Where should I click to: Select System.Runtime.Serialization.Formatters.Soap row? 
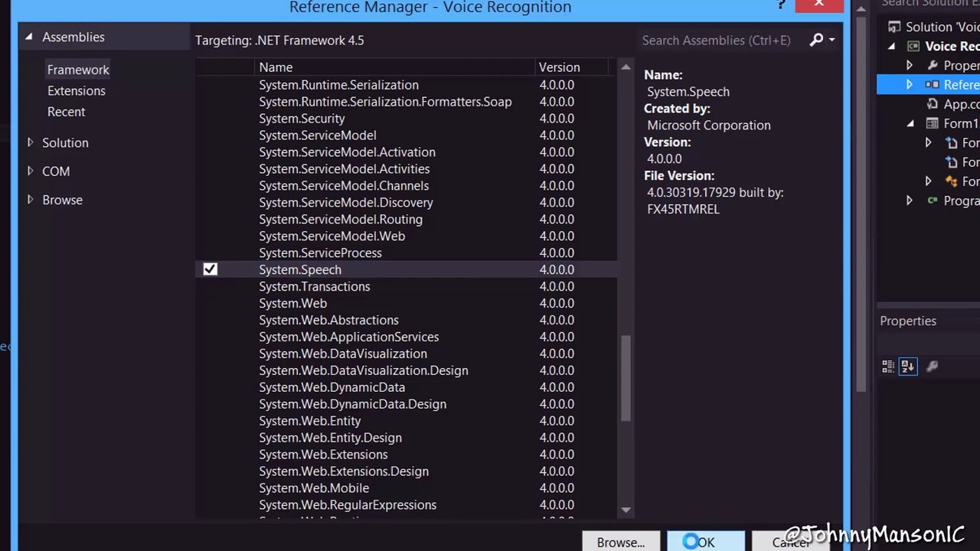(406, 102)
